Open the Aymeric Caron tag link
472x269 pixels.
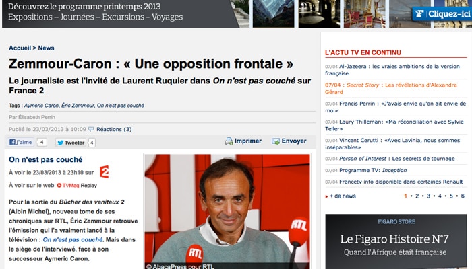coord(41,106)
